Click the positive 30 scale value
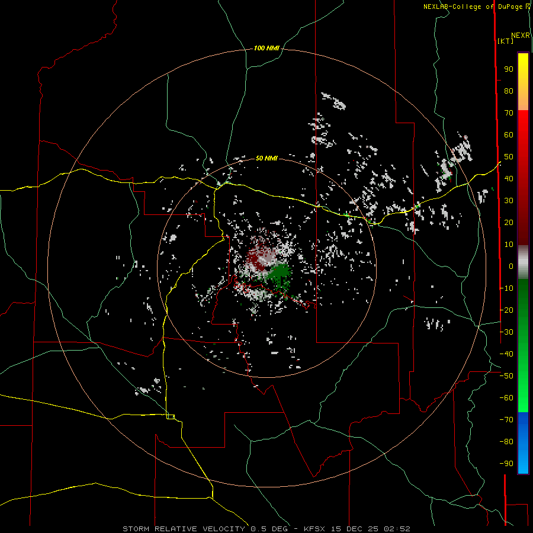Viewport: 533px width, 533px height. point(509,201)
